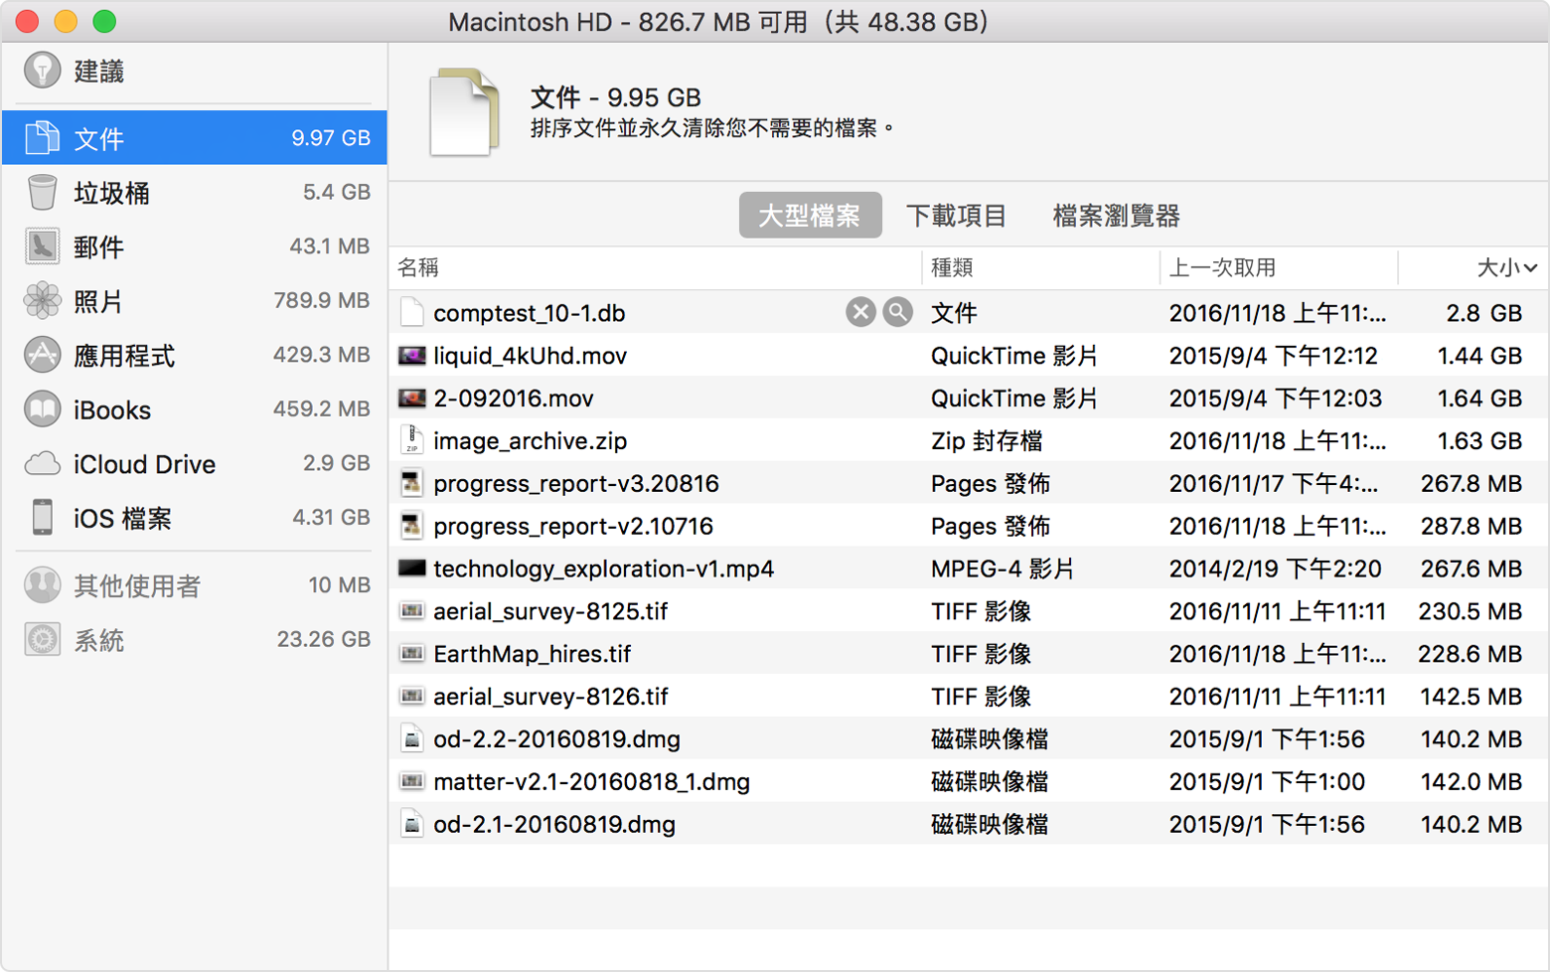This screenshot has width=1550, height=972.
Task: Open the iBooks category
Action: [x=111, y=409]
